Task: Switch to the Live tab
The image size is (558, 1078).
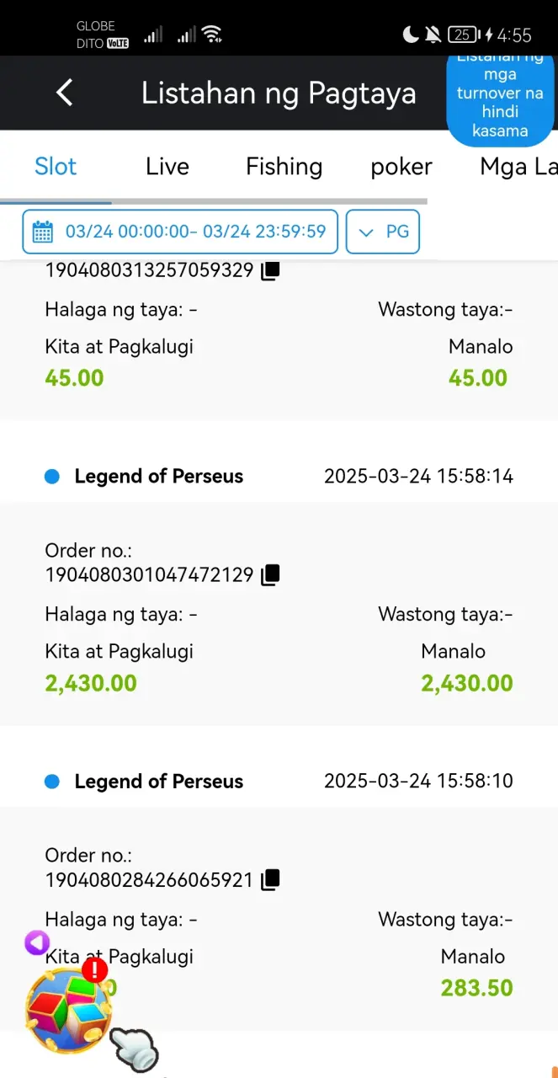Action: click(167, 167)
